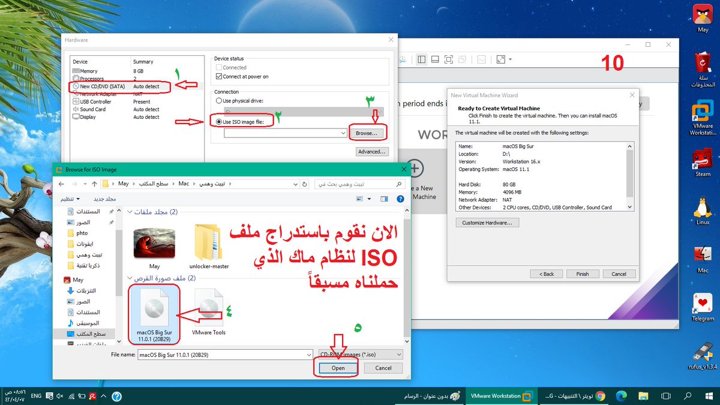
Task: Open the Telegram desktop icon
Action: pos(703,307)
